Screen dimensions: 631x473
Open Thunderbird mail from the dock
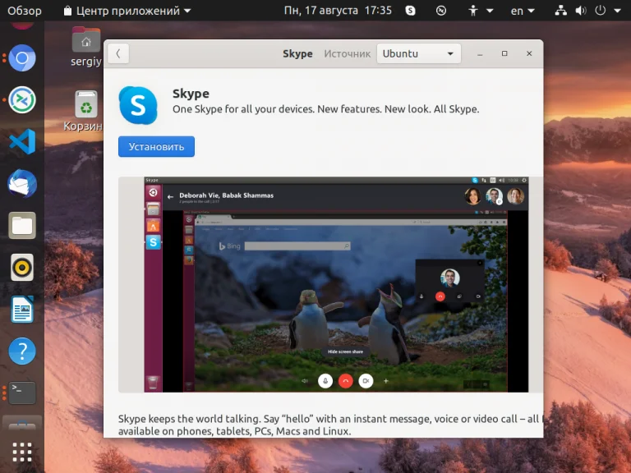point(22,184)
